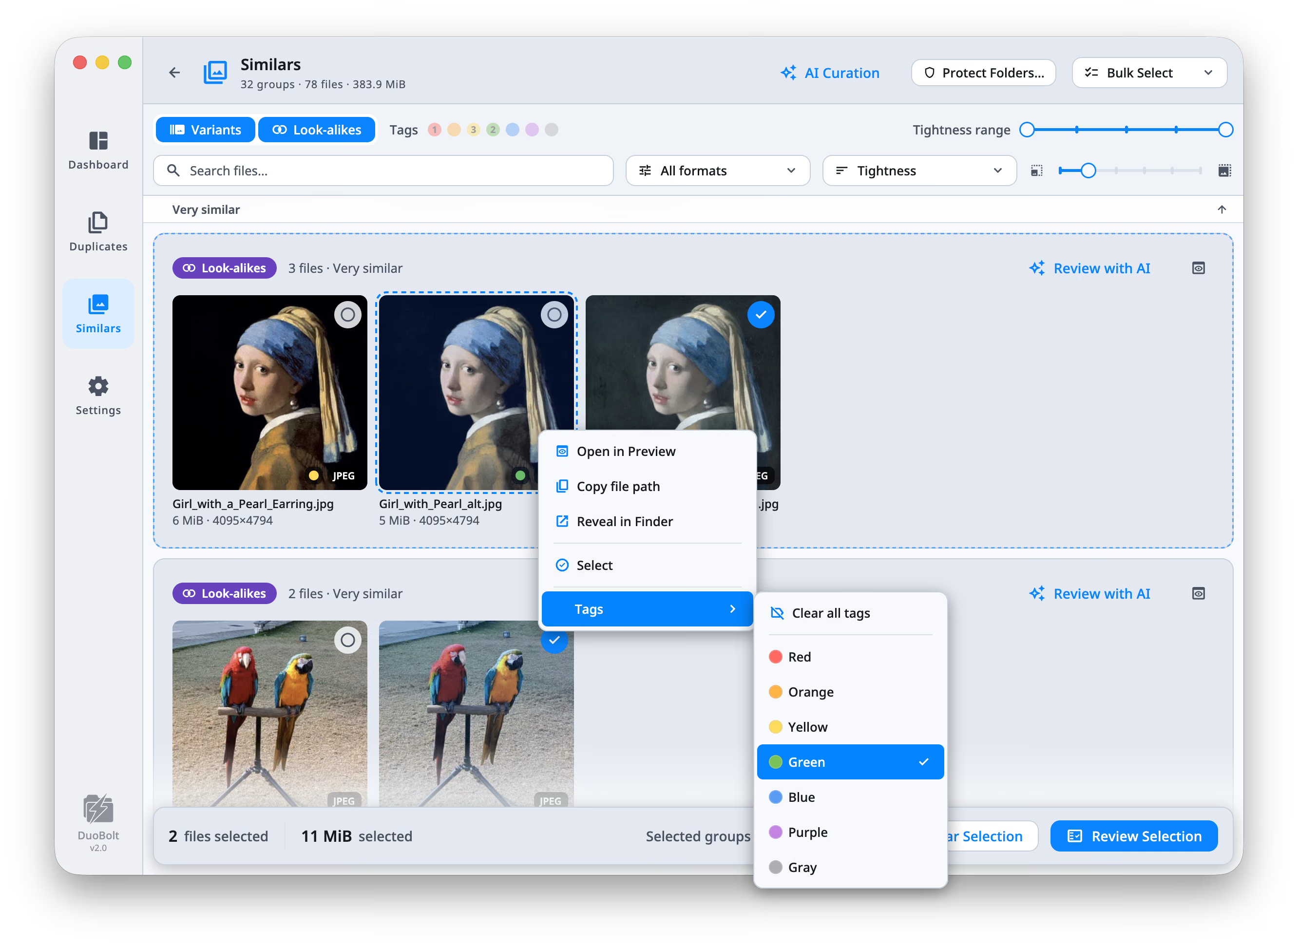This screenshot has height=947, width=1298.
Task: Deselect the checked third pearl earring image
Action: click(x=761, y=315)
